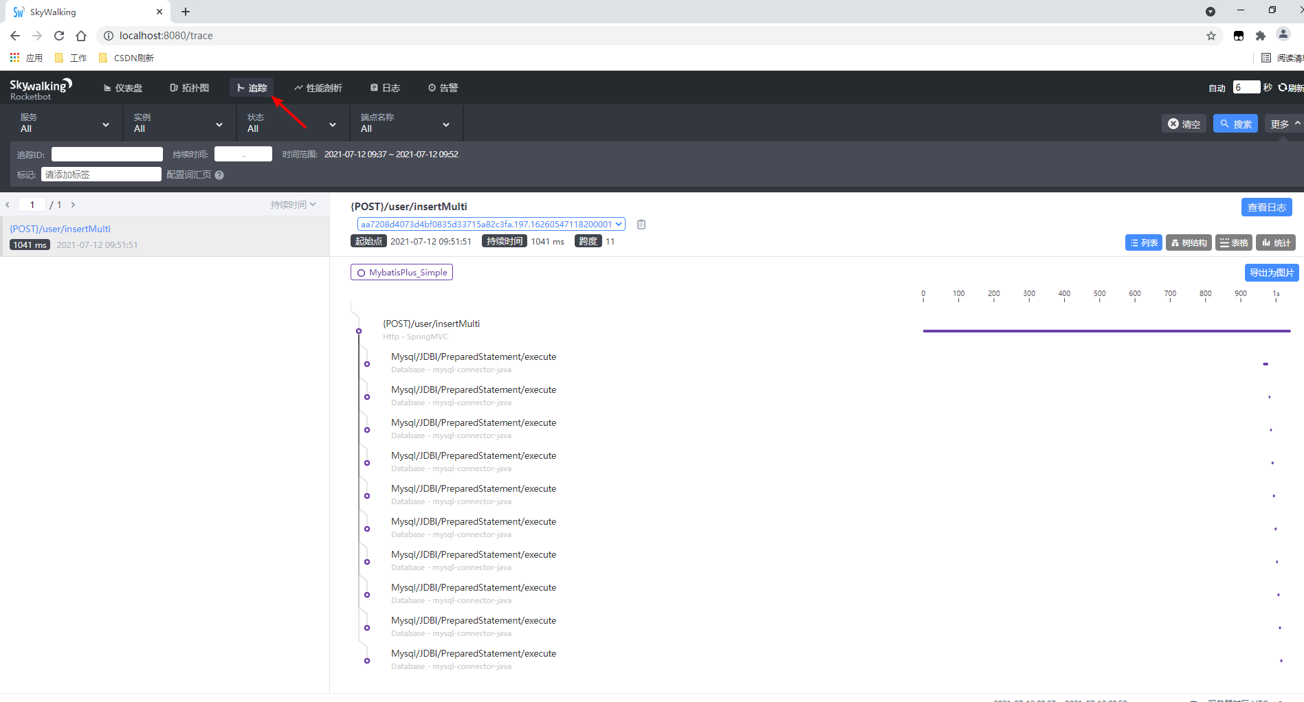Bookmark page with star icon

click(x=1211, y=36)
